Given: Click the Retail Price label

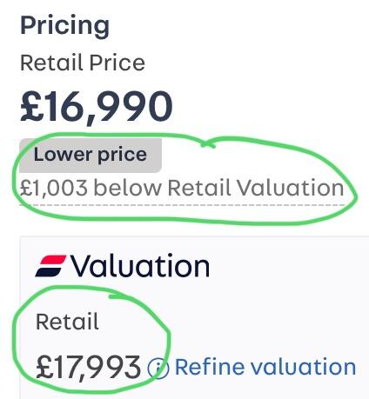Looking at the screenshot, I should [83, 63].
